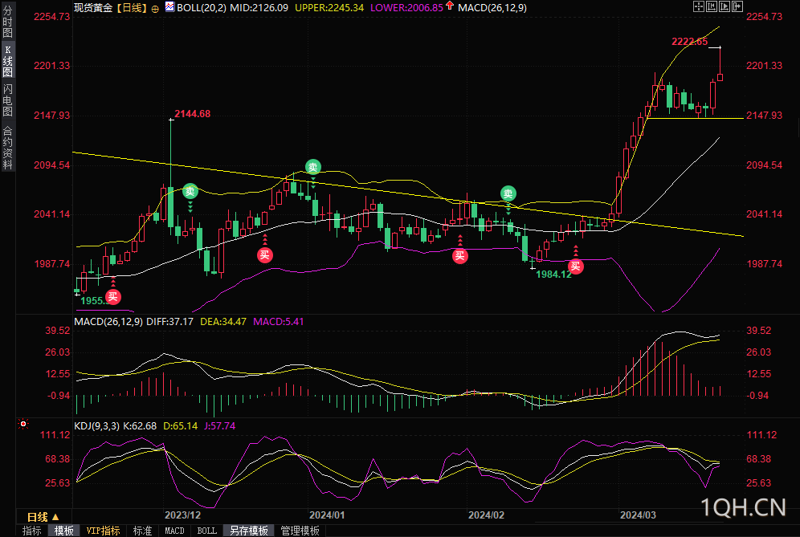Select the 模板 bottom tab

(63, 531)
